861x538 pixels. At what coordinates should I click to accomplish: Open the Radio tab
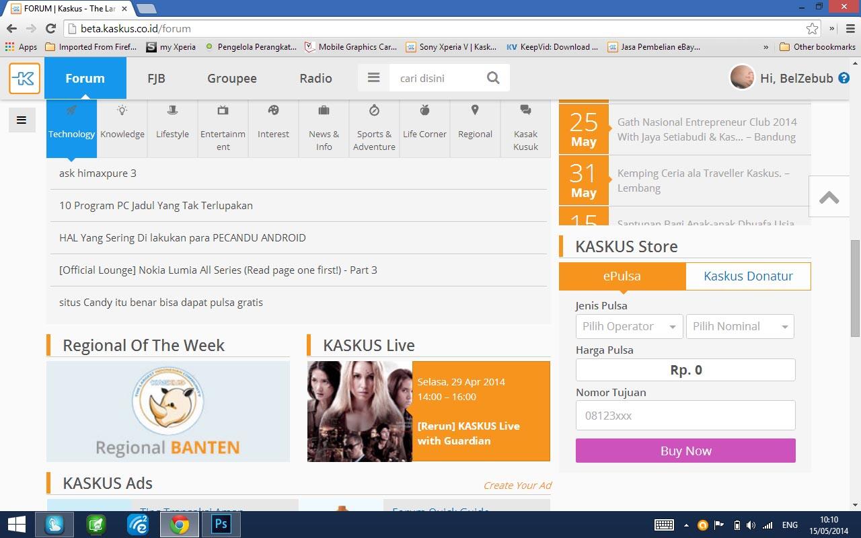(316, 78)
